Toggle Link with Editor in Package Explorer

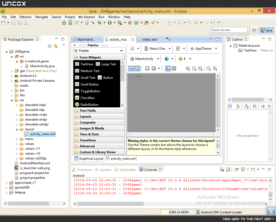[x=56, y=46]
